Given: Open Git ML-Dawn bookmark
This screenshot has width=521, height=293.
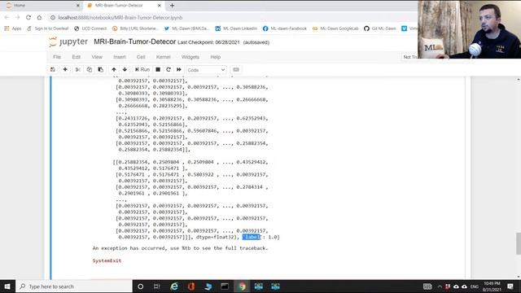Looking at the screenshot, I should (380, 28).
